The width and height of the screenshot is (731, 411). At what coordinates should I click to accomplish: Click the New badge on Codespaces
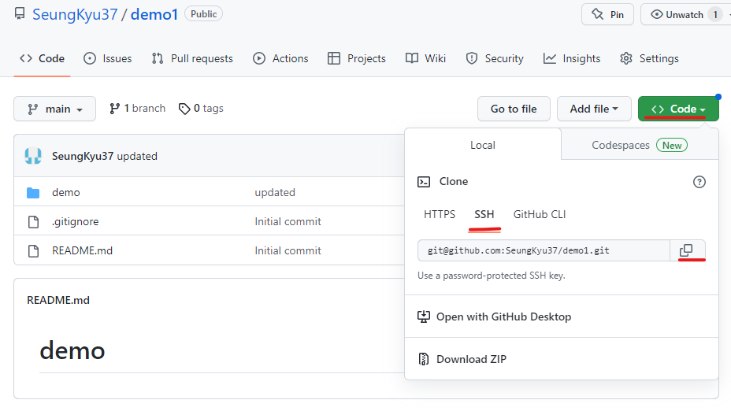click(x=672, y=146)
